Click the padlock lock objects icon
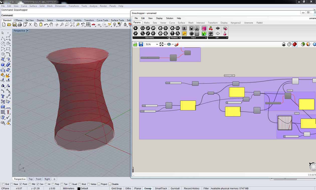 coord(125,25)
